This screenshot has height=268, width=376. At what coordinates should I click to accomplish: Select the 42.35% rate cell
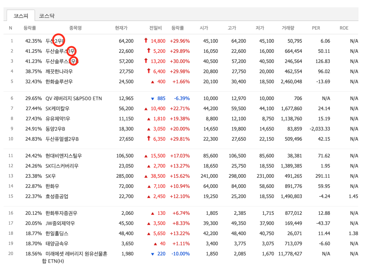coord(34,41)
